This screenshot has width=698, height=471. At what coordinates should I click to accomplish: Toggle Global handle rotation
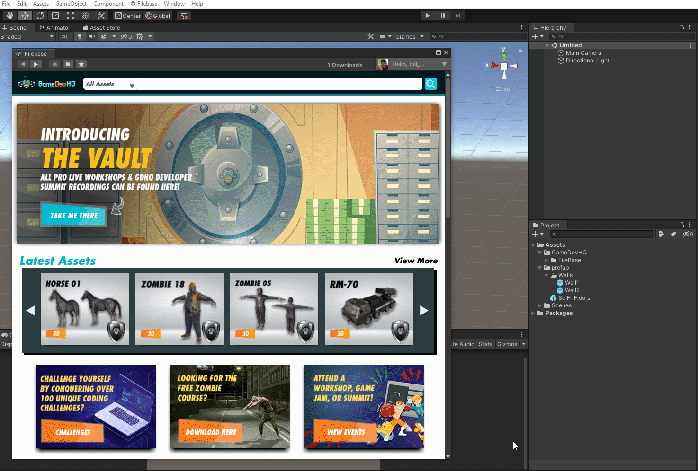pyautogui.click(x=158, y=16)
